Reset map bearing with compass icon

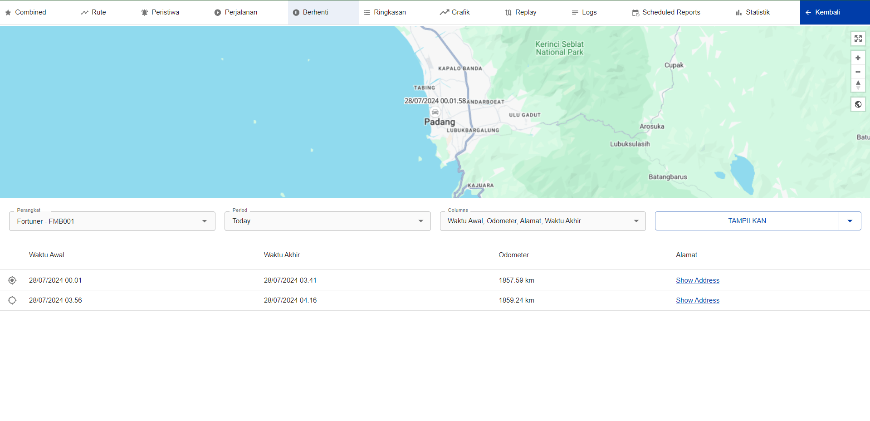pyautogui.click(x=858, y=85)
